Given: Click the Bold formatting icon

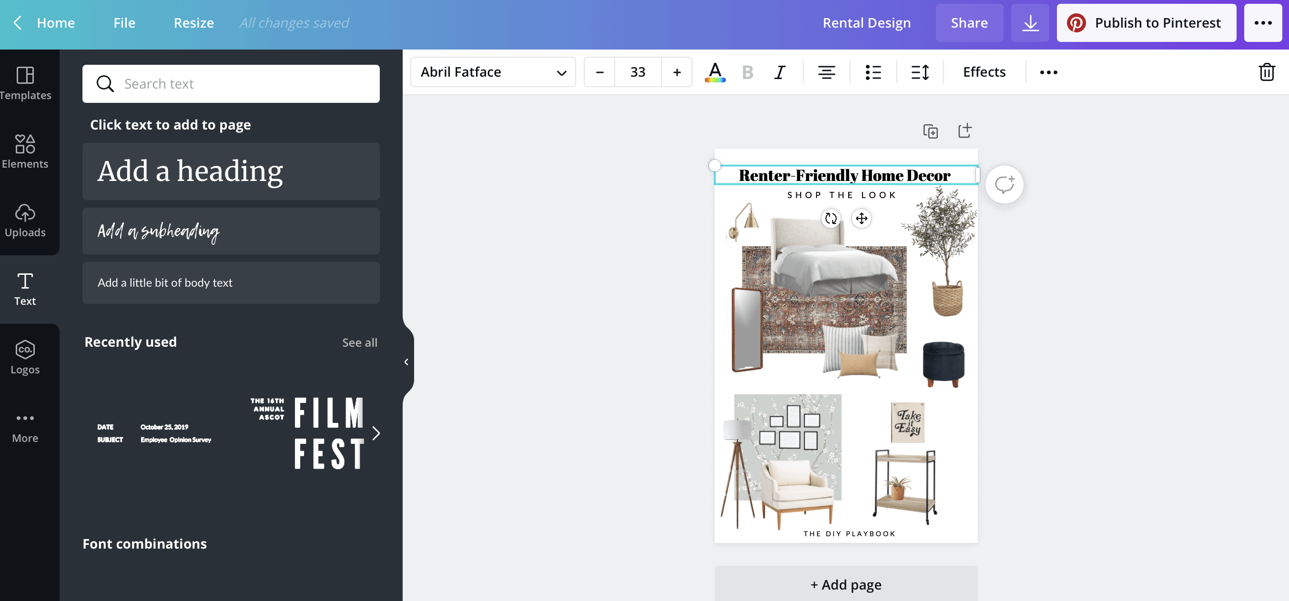Looking at the screenshot, I should pos(747,71).
